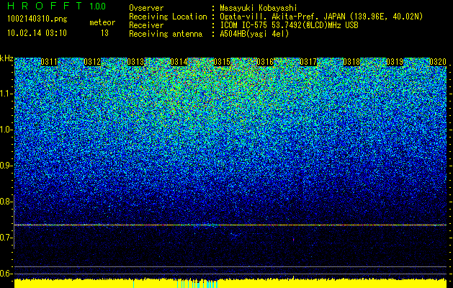The image size is (453, 288).
Task: Click the 0311 time marker
Action: 49,62
